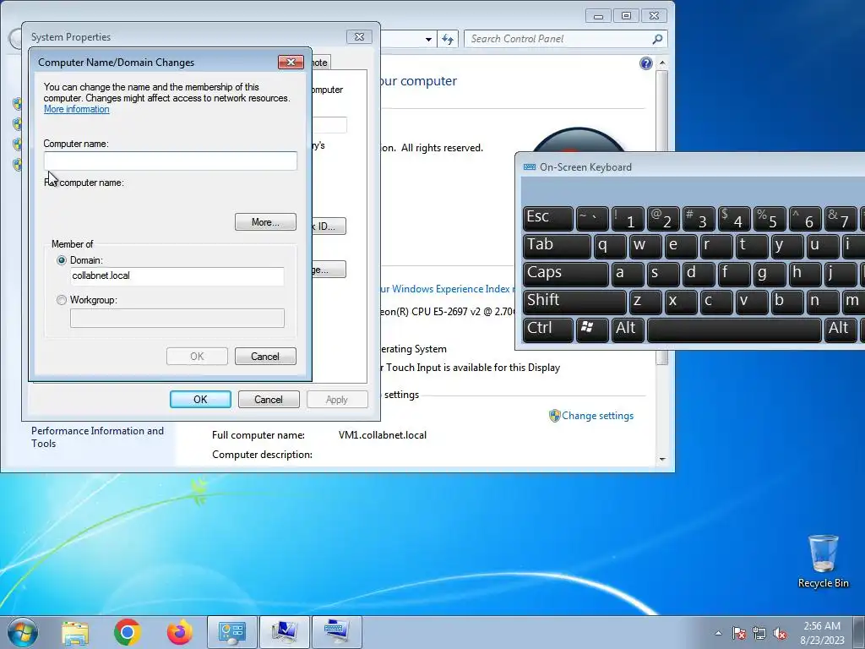The image size is (865, 649).
Task: Open the Action Center flag icon
Action: pos(739,633)
